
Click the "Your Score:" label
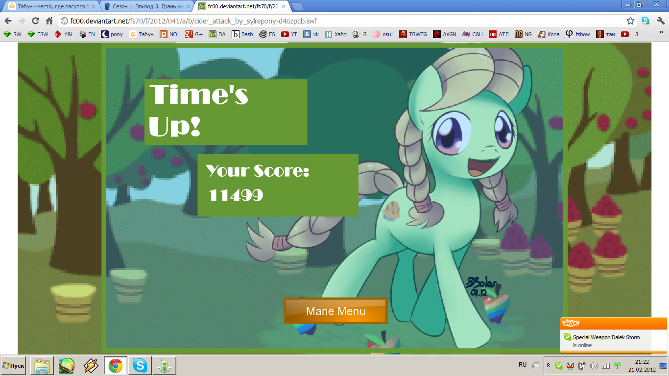tap(258, 171)
